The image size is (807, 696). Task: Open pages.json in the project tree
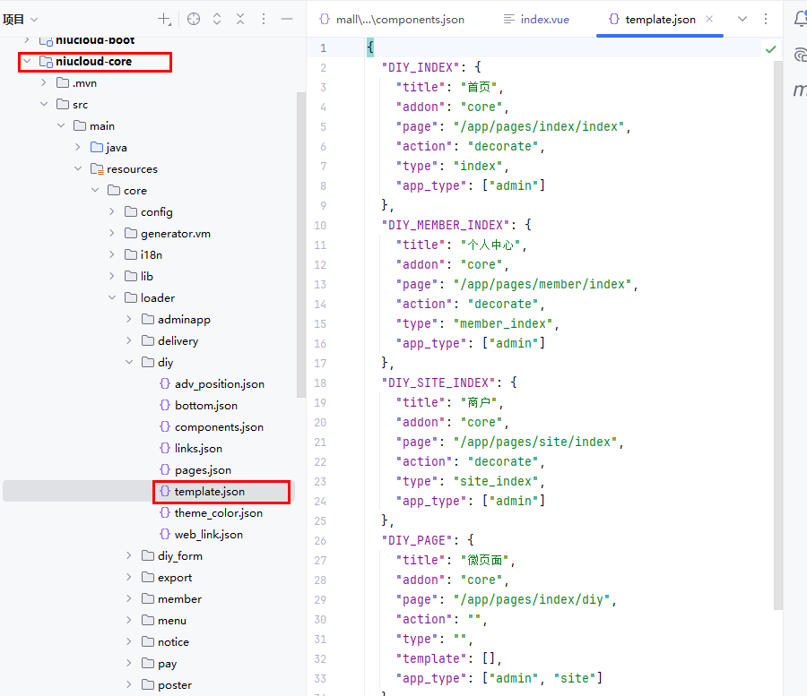click(x=203, y=470)
